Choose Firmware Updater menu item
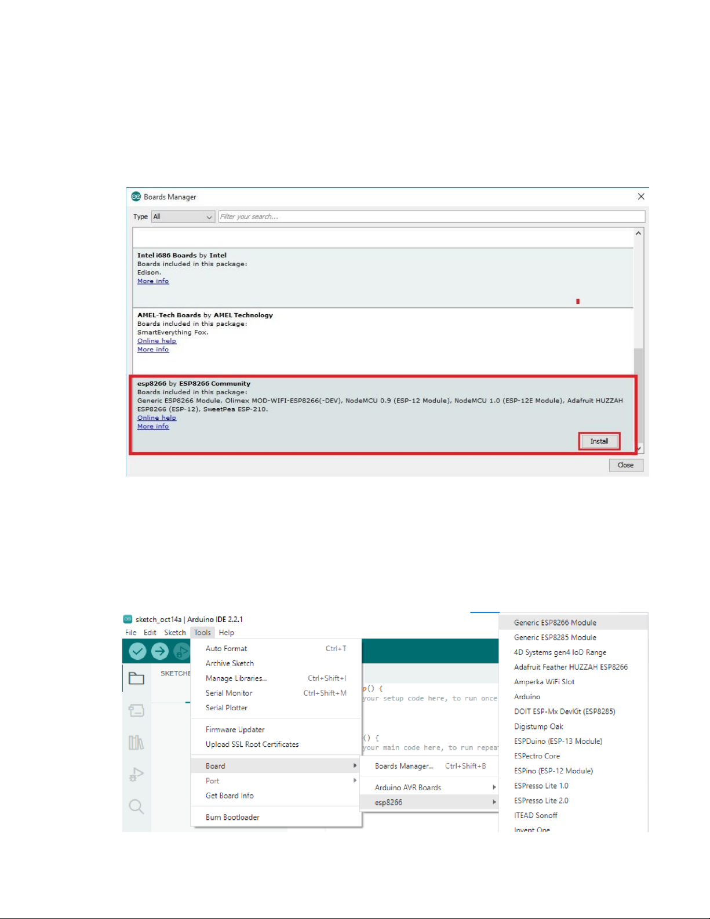This screenshot has height=919, width=710. 276,730
